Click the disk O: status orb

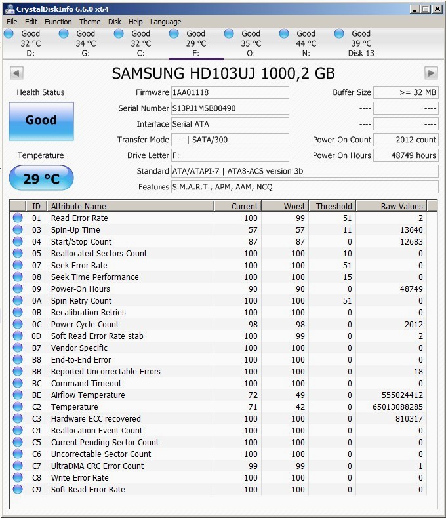click(229, 33)
